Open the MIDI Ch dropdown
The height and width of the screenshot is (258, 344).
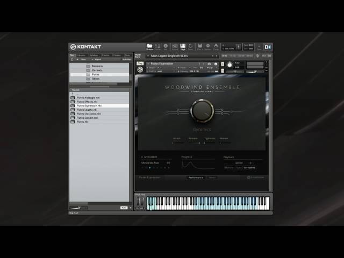pyautogui.click(x=161, y=71)
